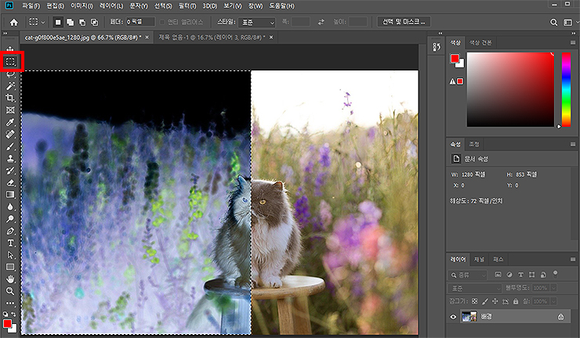The image size is (580, 338).
Task: Select the Rectangular Marquee tool in the toolbar
Action: coord(10,61)
